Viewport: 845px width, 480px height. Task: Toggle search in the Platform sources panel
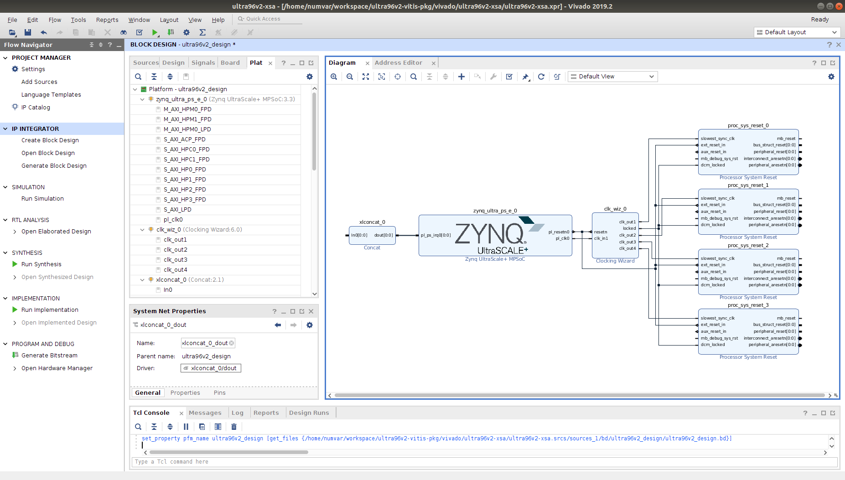[x=138, y=76]
